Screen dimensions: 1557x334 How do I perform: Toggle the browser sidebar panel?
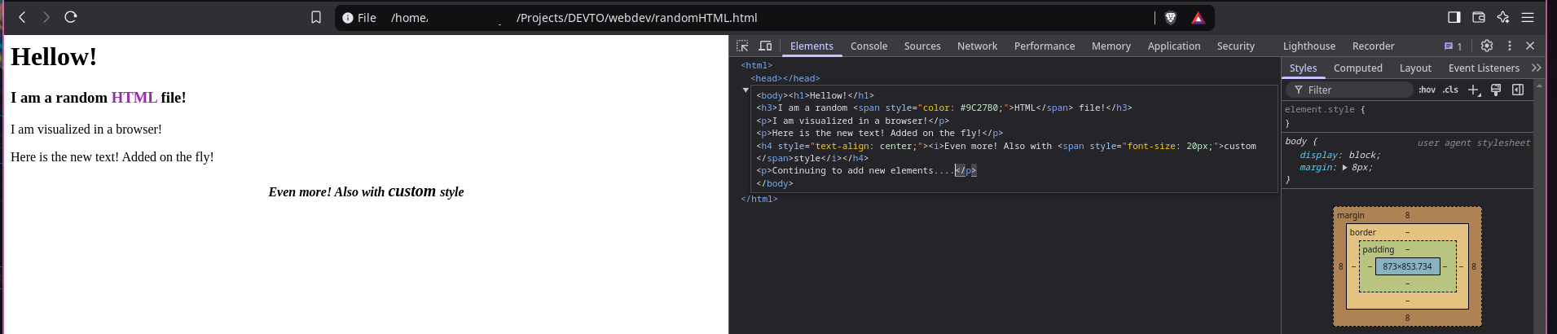tap(1454, 17)
